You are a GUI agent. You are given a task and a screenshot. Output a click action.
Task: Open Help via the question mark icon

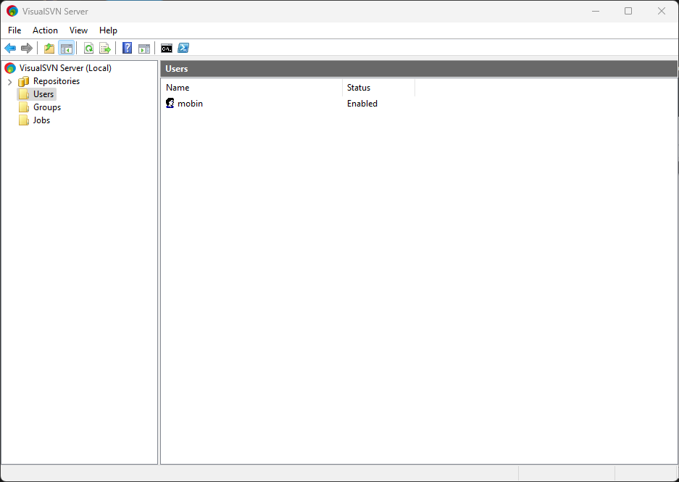click(128, 49)
